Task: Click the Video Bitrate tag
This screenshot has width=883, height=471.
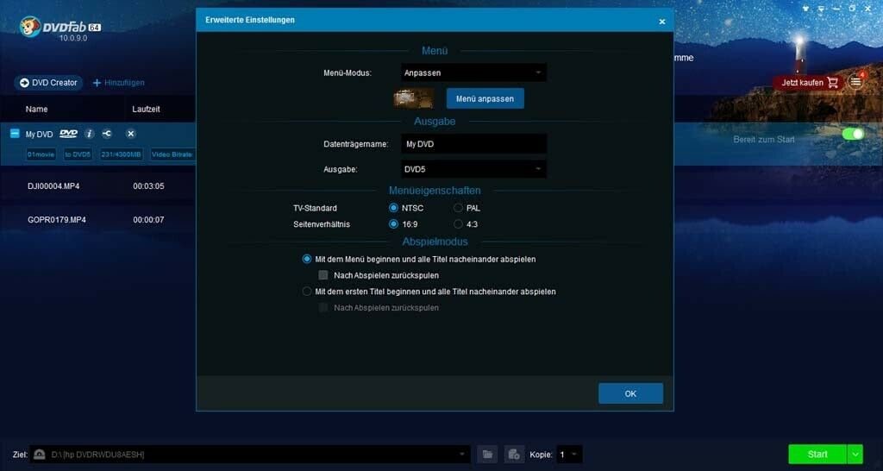Action: click(x=172, y=154)
